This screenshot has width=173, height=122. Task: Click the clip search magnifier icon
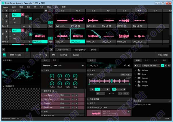pyautogui.click(x=125, y=66)
